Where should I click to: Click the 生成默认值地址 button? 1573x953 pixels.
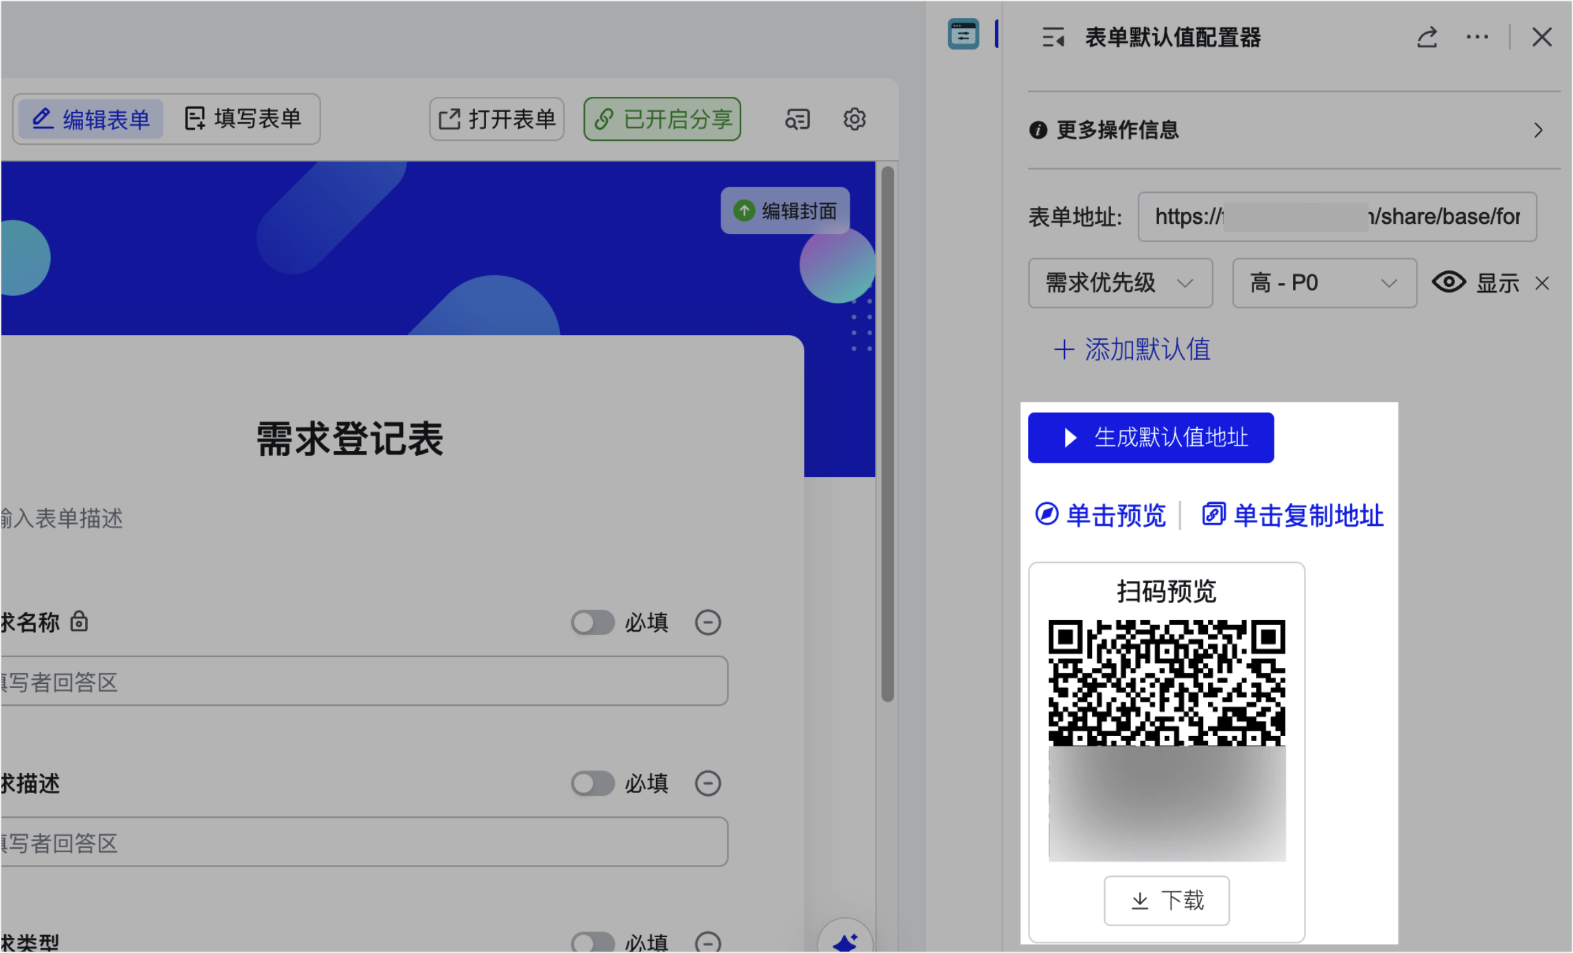point(1150,438)
